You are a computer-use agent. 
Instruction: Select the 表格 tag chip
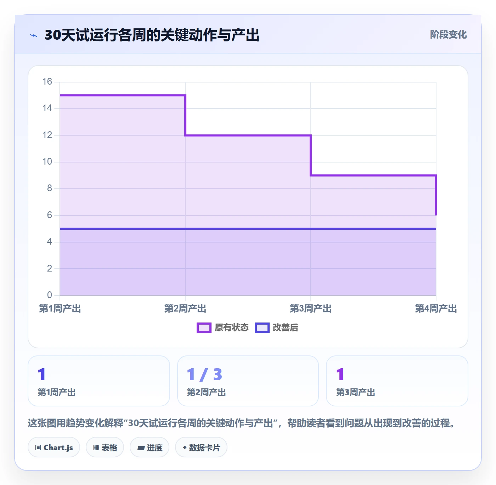(x=105, y=447)
